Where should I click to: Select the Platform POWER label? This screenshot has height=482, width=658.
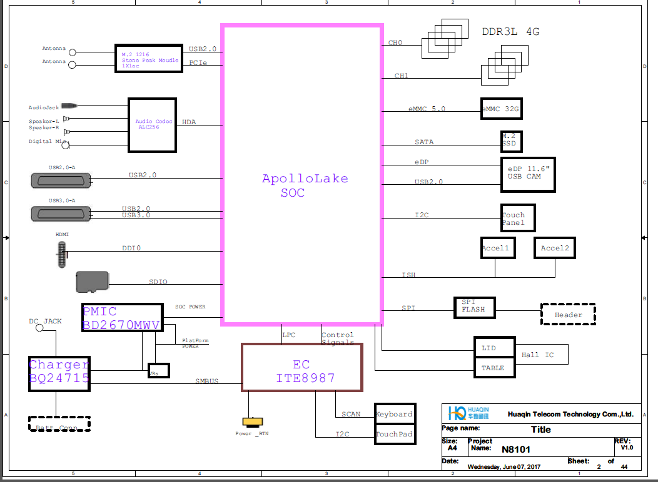click(x=195, y=343)
